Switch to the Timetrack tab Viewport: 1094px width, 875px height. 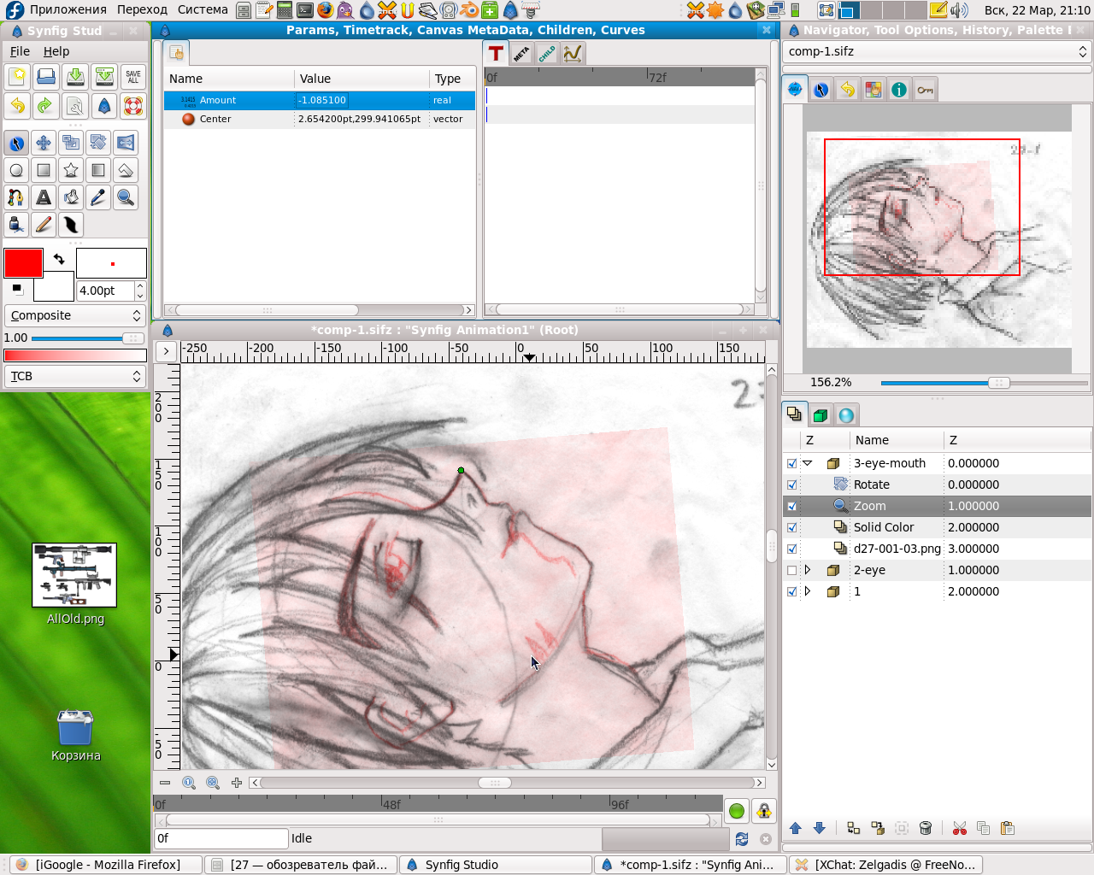point(496,53)
